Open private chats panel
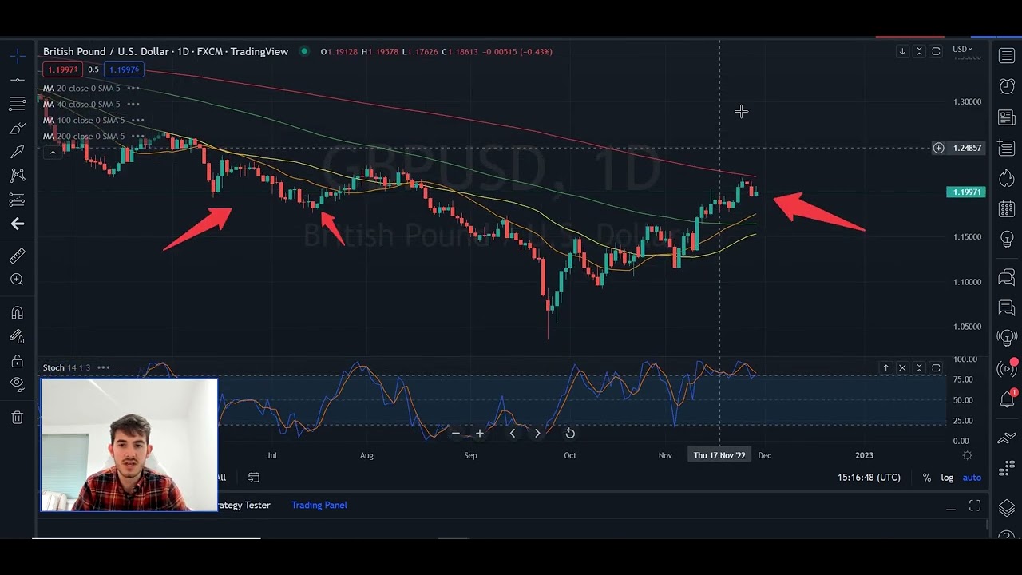The image size is (1022, 575). coord(1006,307)
